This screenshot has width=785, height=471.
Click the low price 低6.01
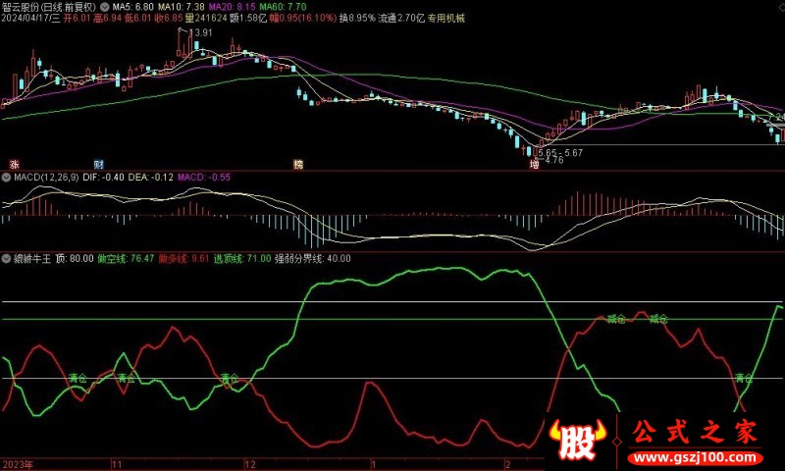point(137,19)
